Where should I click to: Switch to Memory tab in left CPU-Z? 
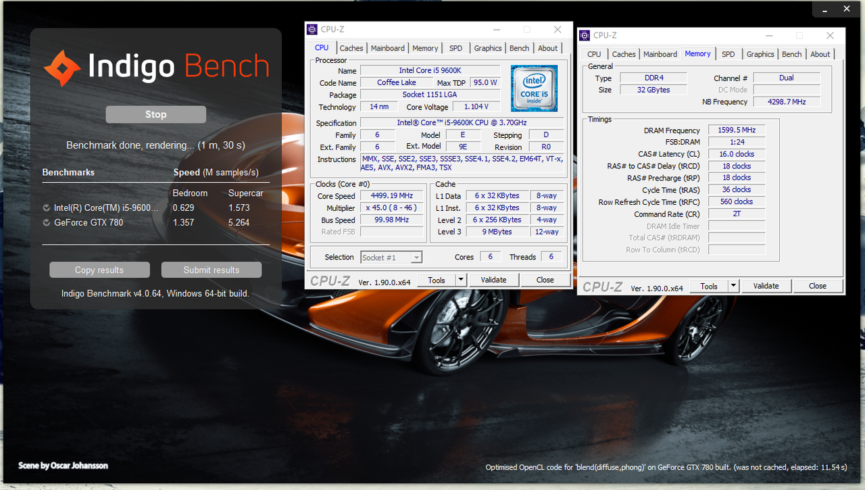425,48
